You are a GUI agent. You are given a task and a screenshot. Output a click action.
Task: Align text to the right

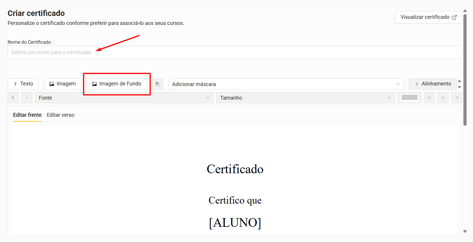(x=456, y=98)
